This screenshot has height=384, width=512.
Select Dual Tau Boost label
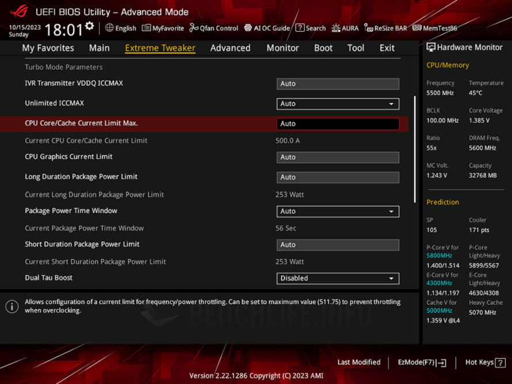click(x=48, y=278)
